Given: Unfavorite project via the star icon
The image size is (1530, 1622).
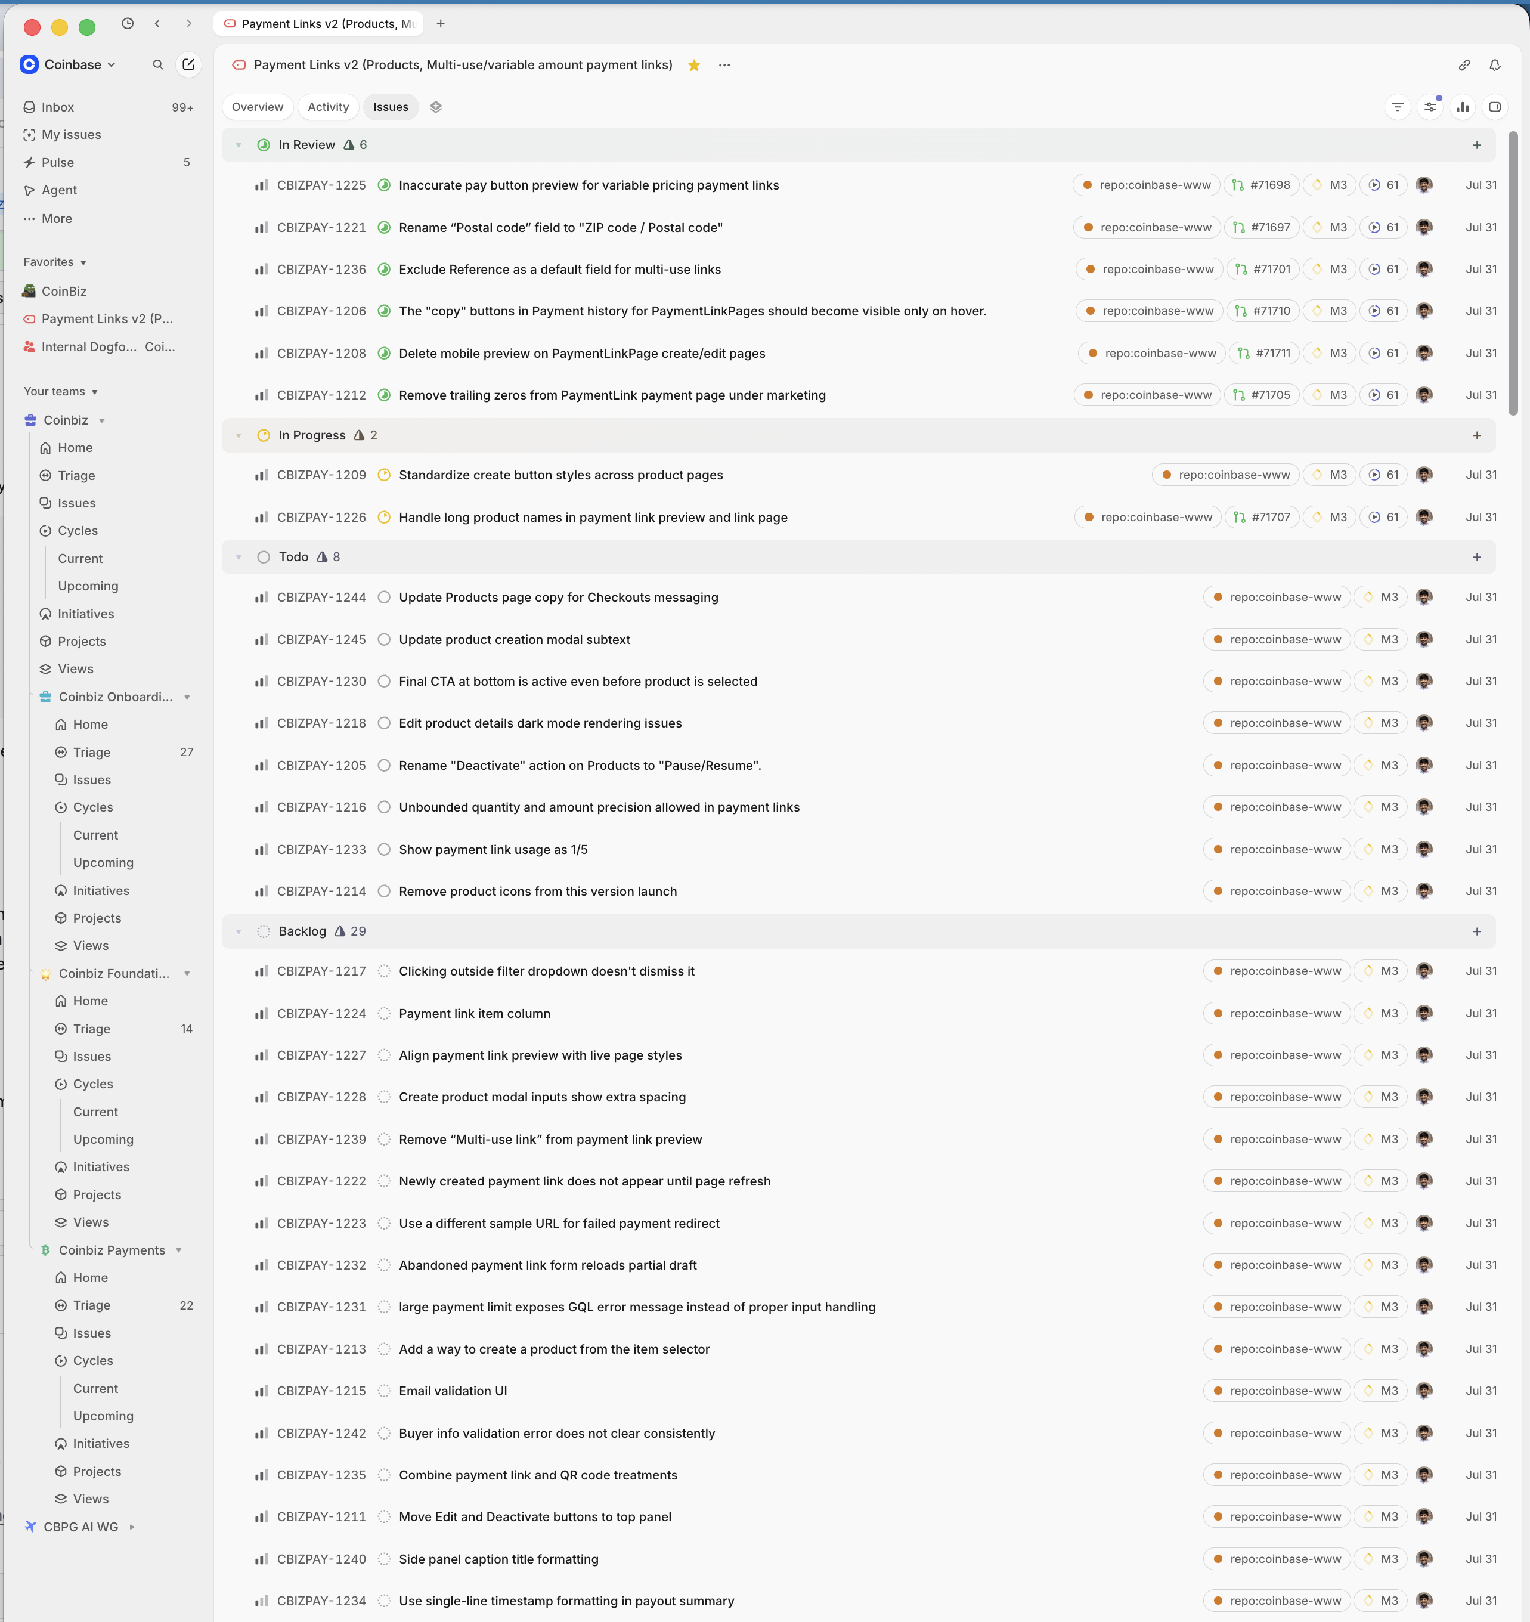Looking at the screenshot, I should coord(693,65).
